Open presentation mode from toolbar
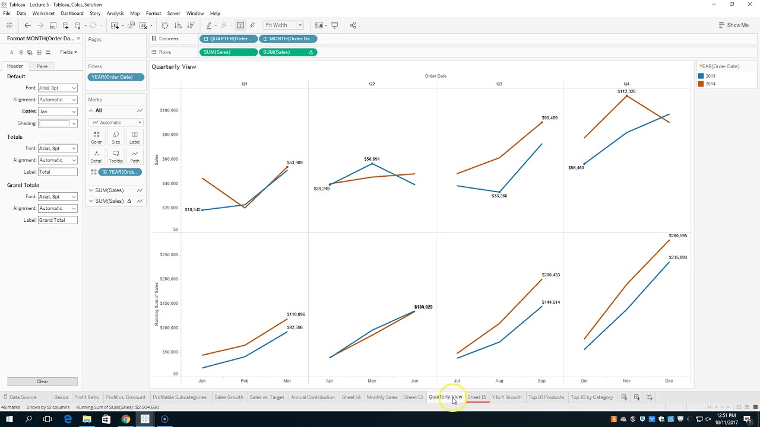The width and height of the screenshot is (760, 427). click(335, 26)
